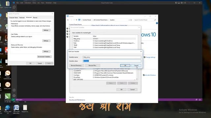Select Advanced tab in System Properties
The height and width of the screenshot is (118, 211).
(x=29, y=17)
